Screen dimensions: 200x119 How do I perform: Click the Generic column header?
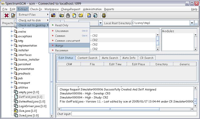coord(185,64)
